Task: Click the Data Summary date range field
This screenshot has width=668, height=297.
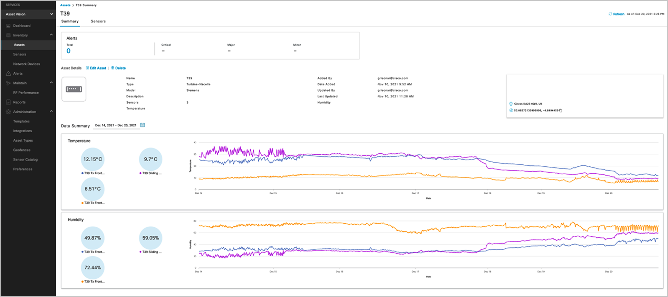Action: [x=116, y=125]
